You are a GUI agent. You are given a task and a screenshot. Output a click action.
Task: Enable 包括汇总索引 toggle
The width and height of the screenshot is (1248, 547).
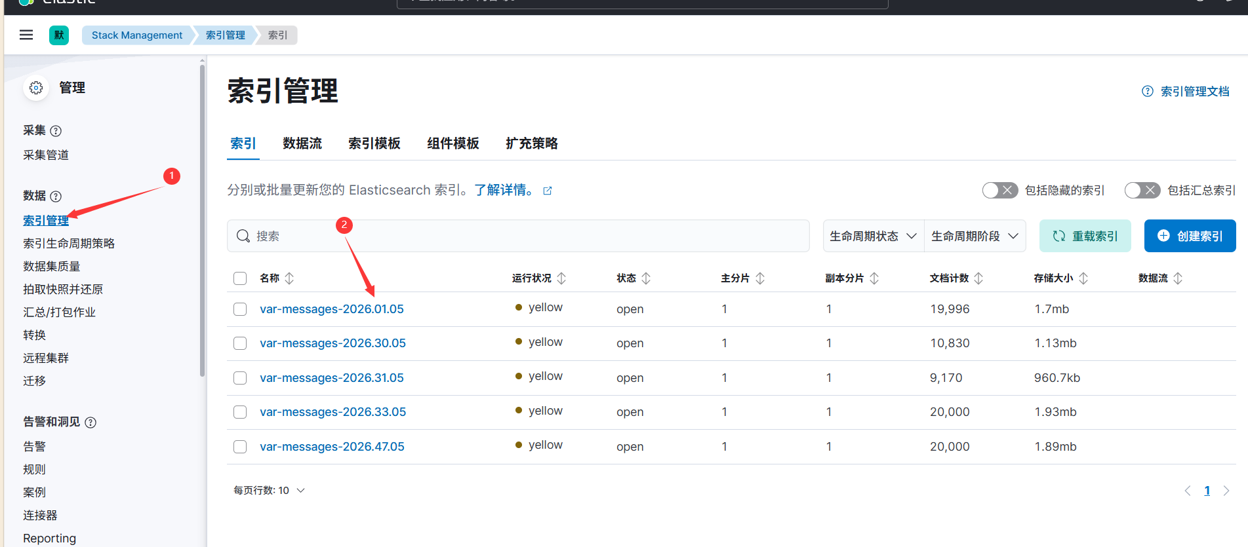[x=1142, y=191]
